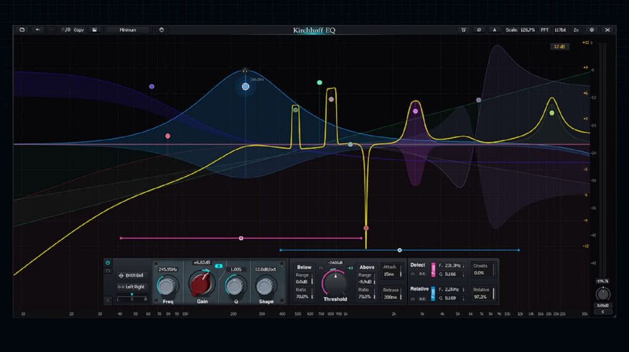The height and width of the screenshot is (352, 629).
Task: Open the 12 dB display range selector
Action: (x=559, y=47)
